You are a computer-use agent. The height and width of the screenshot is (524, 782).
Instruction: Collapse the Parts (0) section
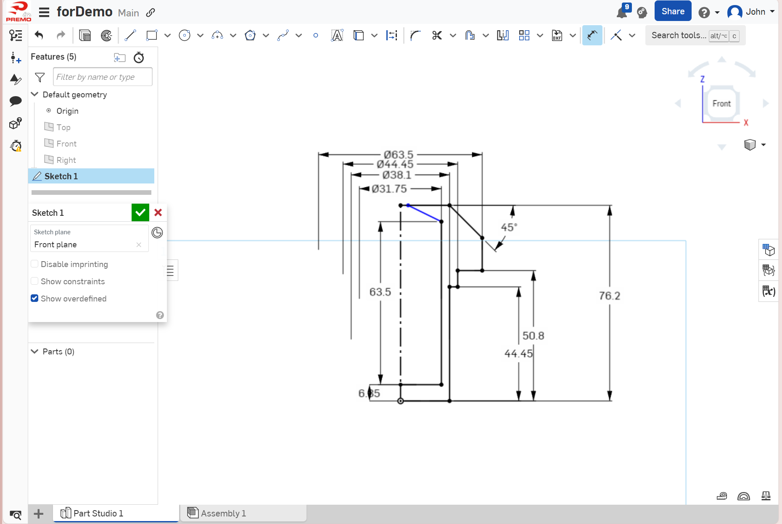pyautogui.click(x=35, y=351)
